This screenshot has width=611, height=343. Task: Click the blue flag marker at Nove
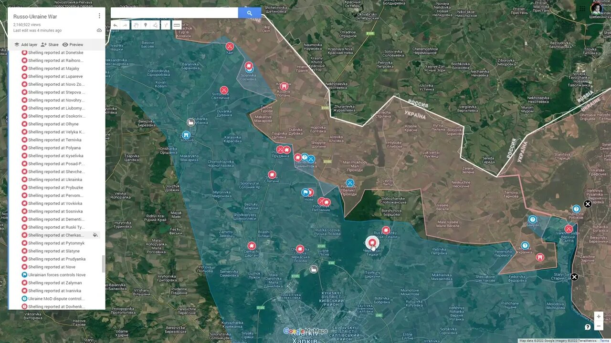[x=305, y=192]
